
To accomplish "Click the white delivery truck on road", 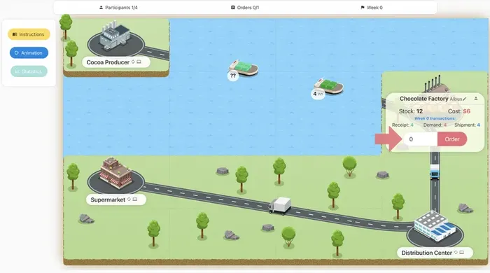I will 280,206.
